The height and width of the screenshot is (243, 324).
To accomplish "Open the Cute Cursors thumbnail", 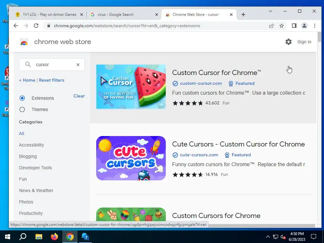I will 131,158.
